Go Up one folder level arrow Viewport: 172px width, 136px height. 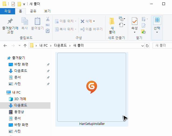pyautogui.click(x=25, y=46)
